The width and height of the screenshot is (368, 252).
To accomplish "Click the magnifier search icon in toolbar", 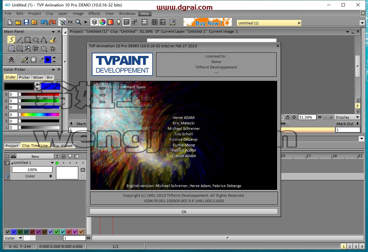I will click(78, 22).
